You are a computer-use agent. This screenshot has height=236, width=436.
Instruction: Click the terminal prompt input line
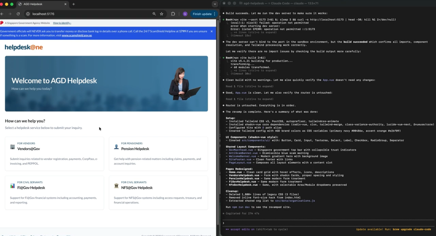pyautogui.click(x=328, y=223)
